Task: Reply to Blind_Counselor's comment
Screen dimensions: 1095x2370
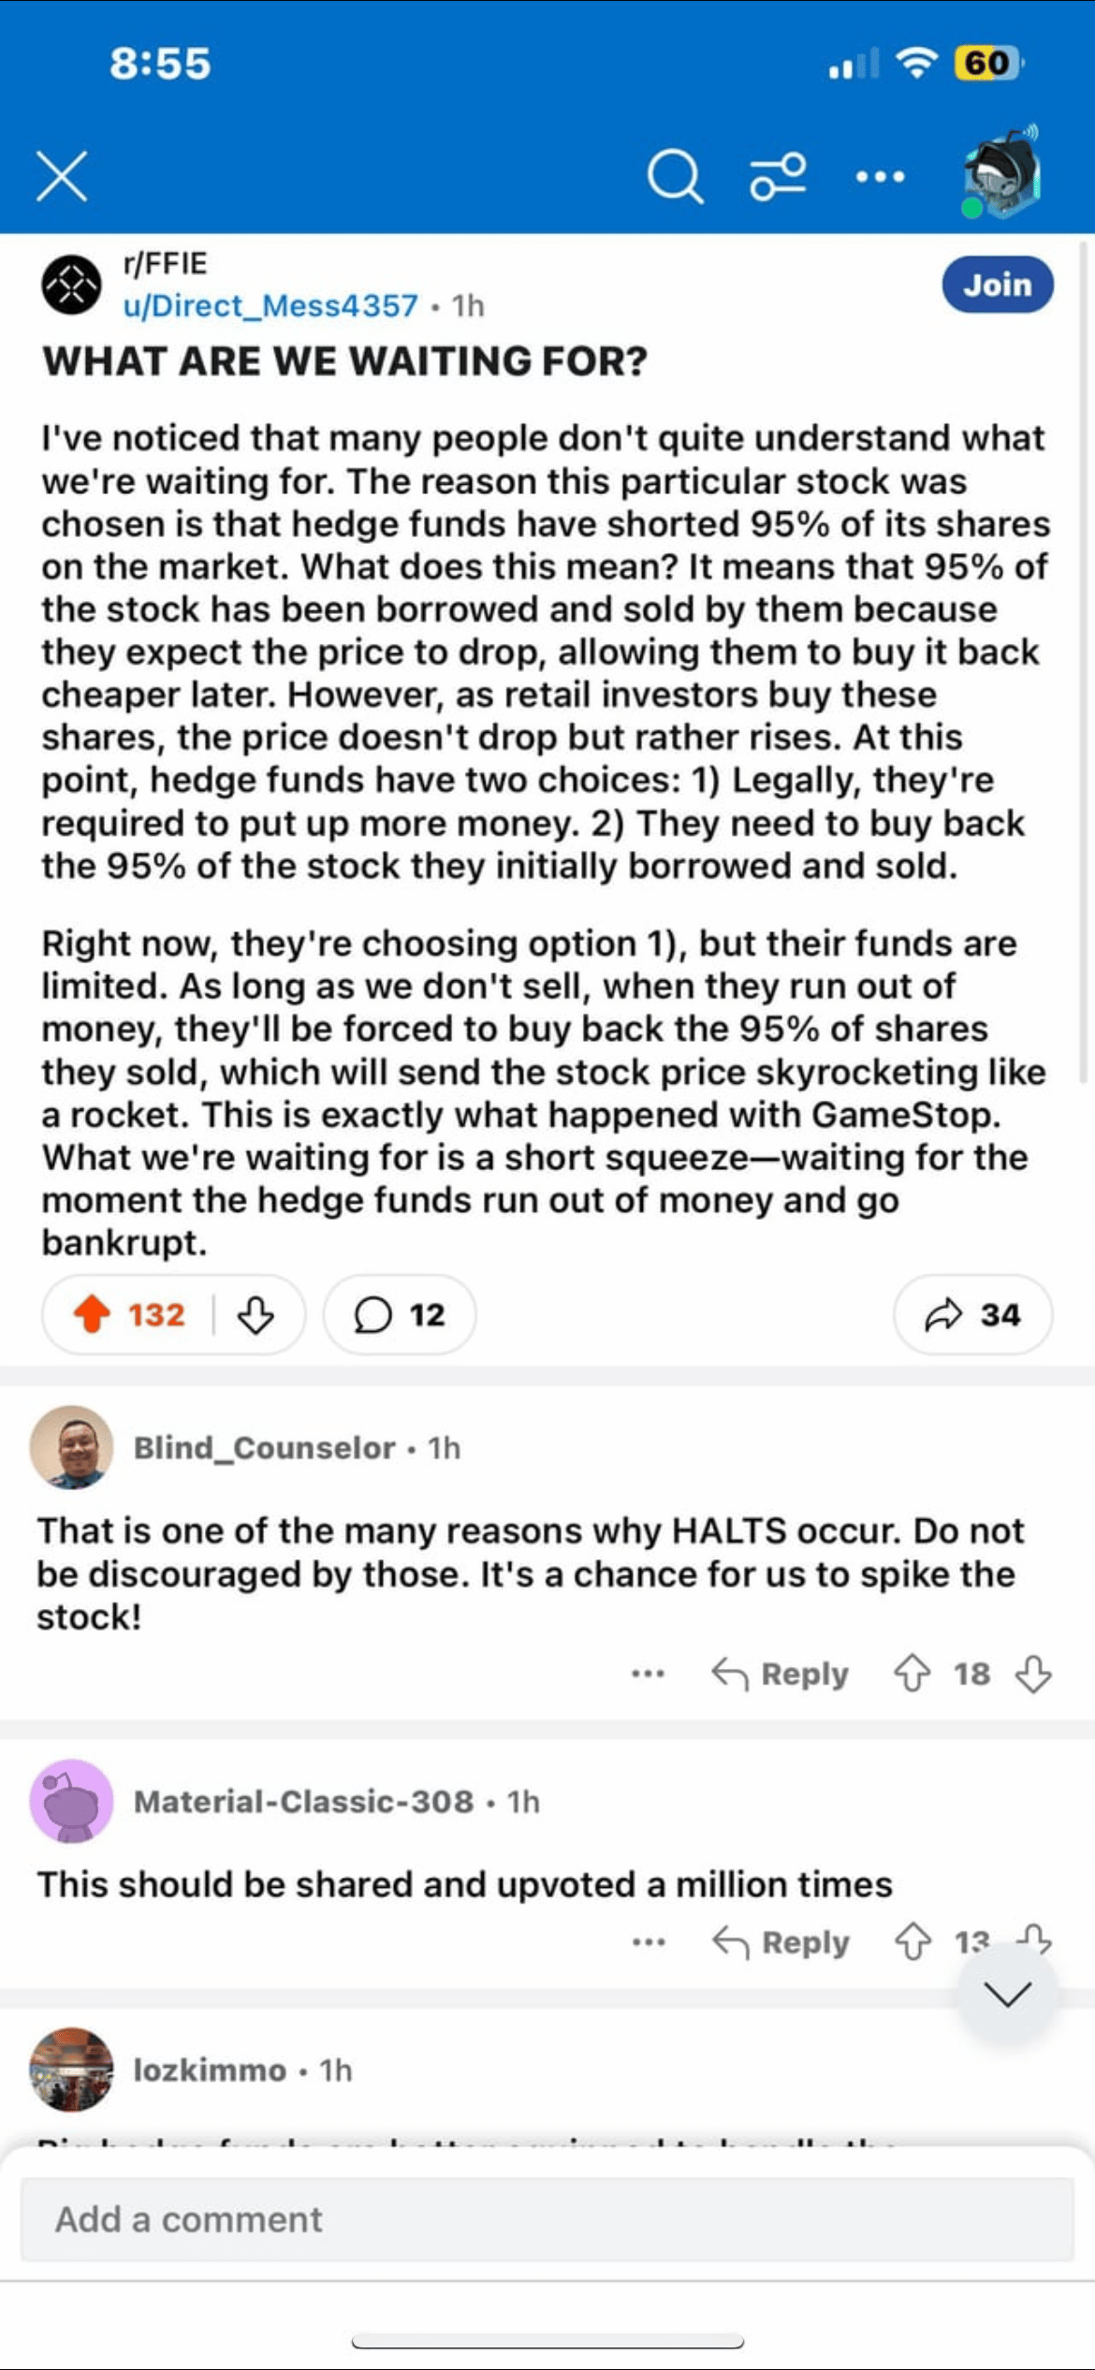Action: 781,1674
